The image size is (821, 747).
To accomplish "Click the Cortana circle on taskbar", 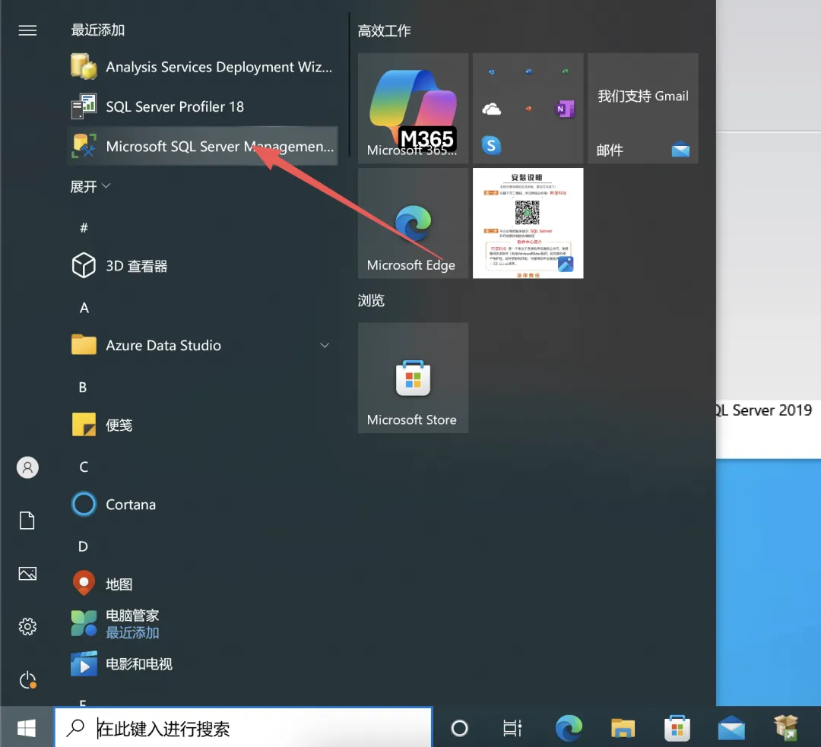I will click(459, 728).
